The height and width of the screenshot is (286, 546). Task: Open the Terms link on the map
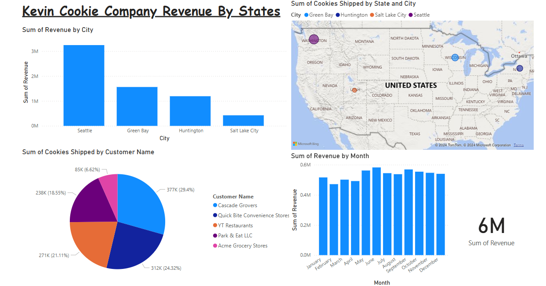pos(518,145)
